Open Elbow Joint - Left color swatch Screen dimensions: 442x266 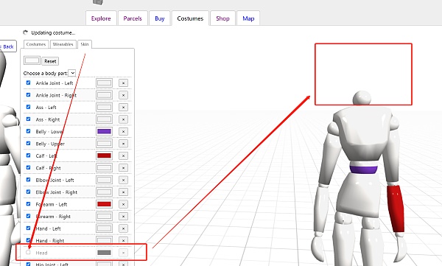pyautogui.click(x=105, y=180)
